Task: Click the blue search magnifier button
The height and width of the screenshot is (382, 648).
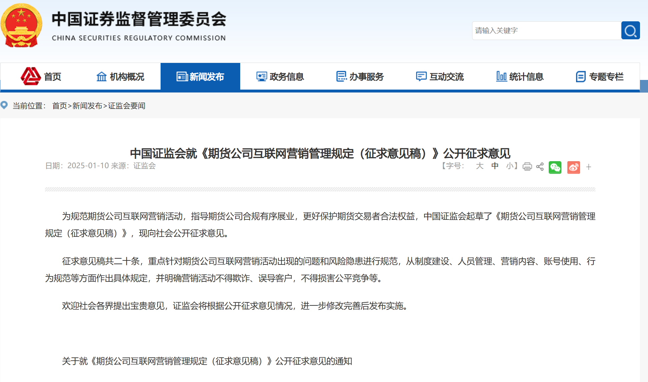Action: point(630,31)
